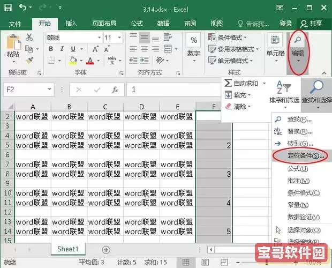Activate the Format Painter brush
This screenshot has width=332, height=268.
29,61
